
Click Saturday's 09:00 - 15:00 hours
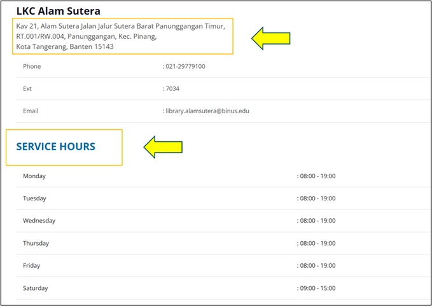[x=317, y=288]
